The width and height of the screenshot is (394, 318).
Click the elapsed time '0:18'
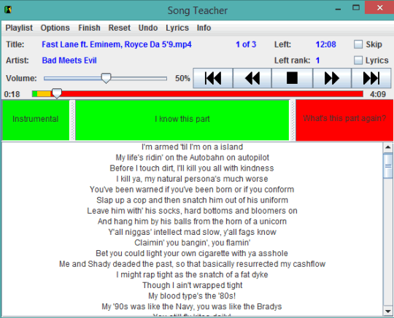click(x=12, y=94)
